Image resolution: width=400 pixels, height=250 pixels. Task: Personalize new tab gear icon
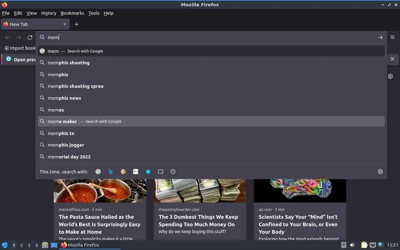390,76
